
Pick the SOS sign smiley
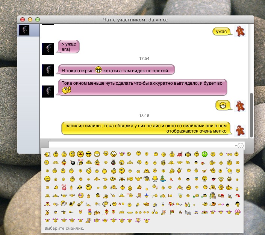80,162
